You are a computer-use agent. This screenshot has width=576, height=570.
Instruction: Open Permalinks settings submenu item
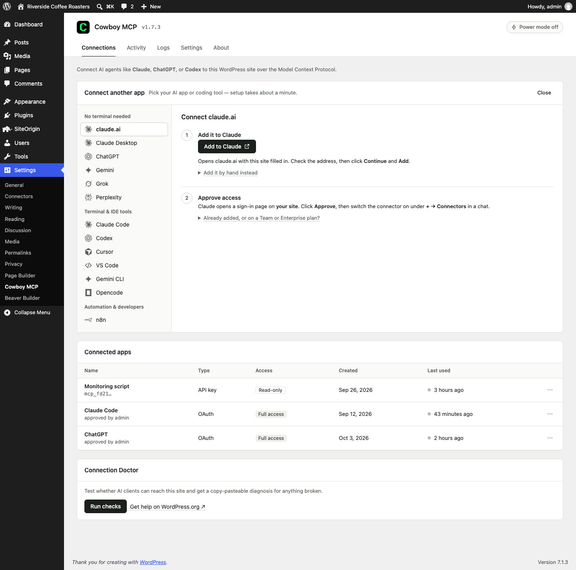[18, 253]
